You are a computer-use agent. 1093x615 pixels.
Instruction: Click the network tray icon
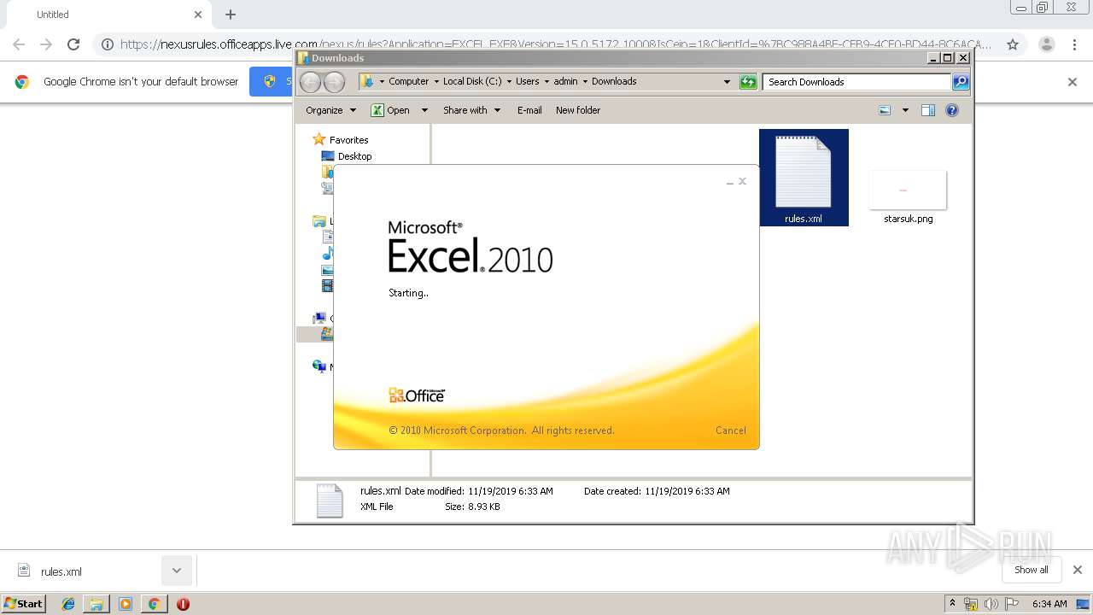[x=971, y=604]
